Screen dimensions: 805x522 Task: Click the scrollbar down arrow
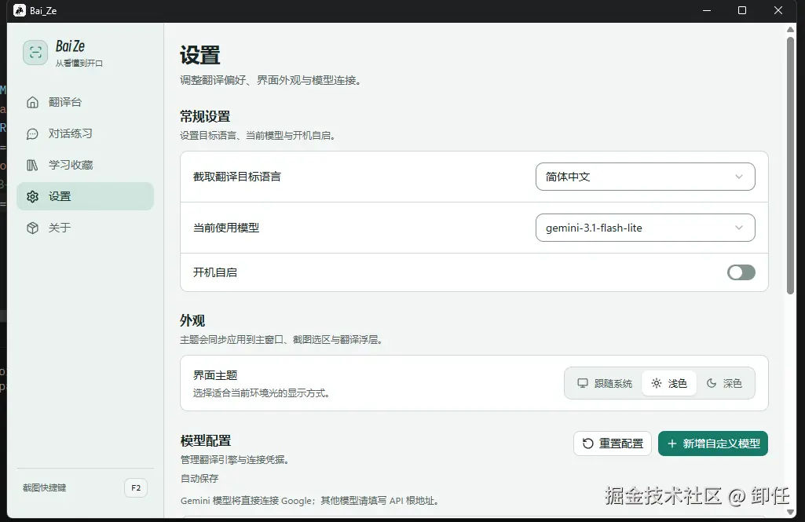(791, 512)
